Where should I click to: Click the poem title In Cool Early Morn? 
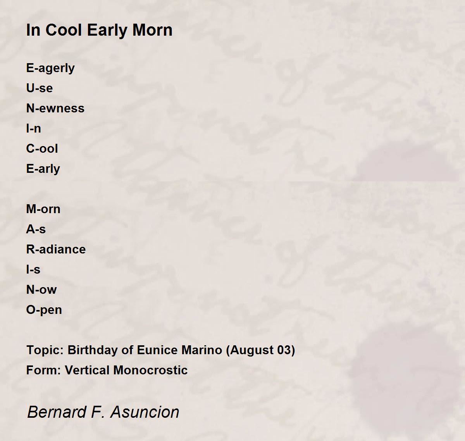coord(99,30)
